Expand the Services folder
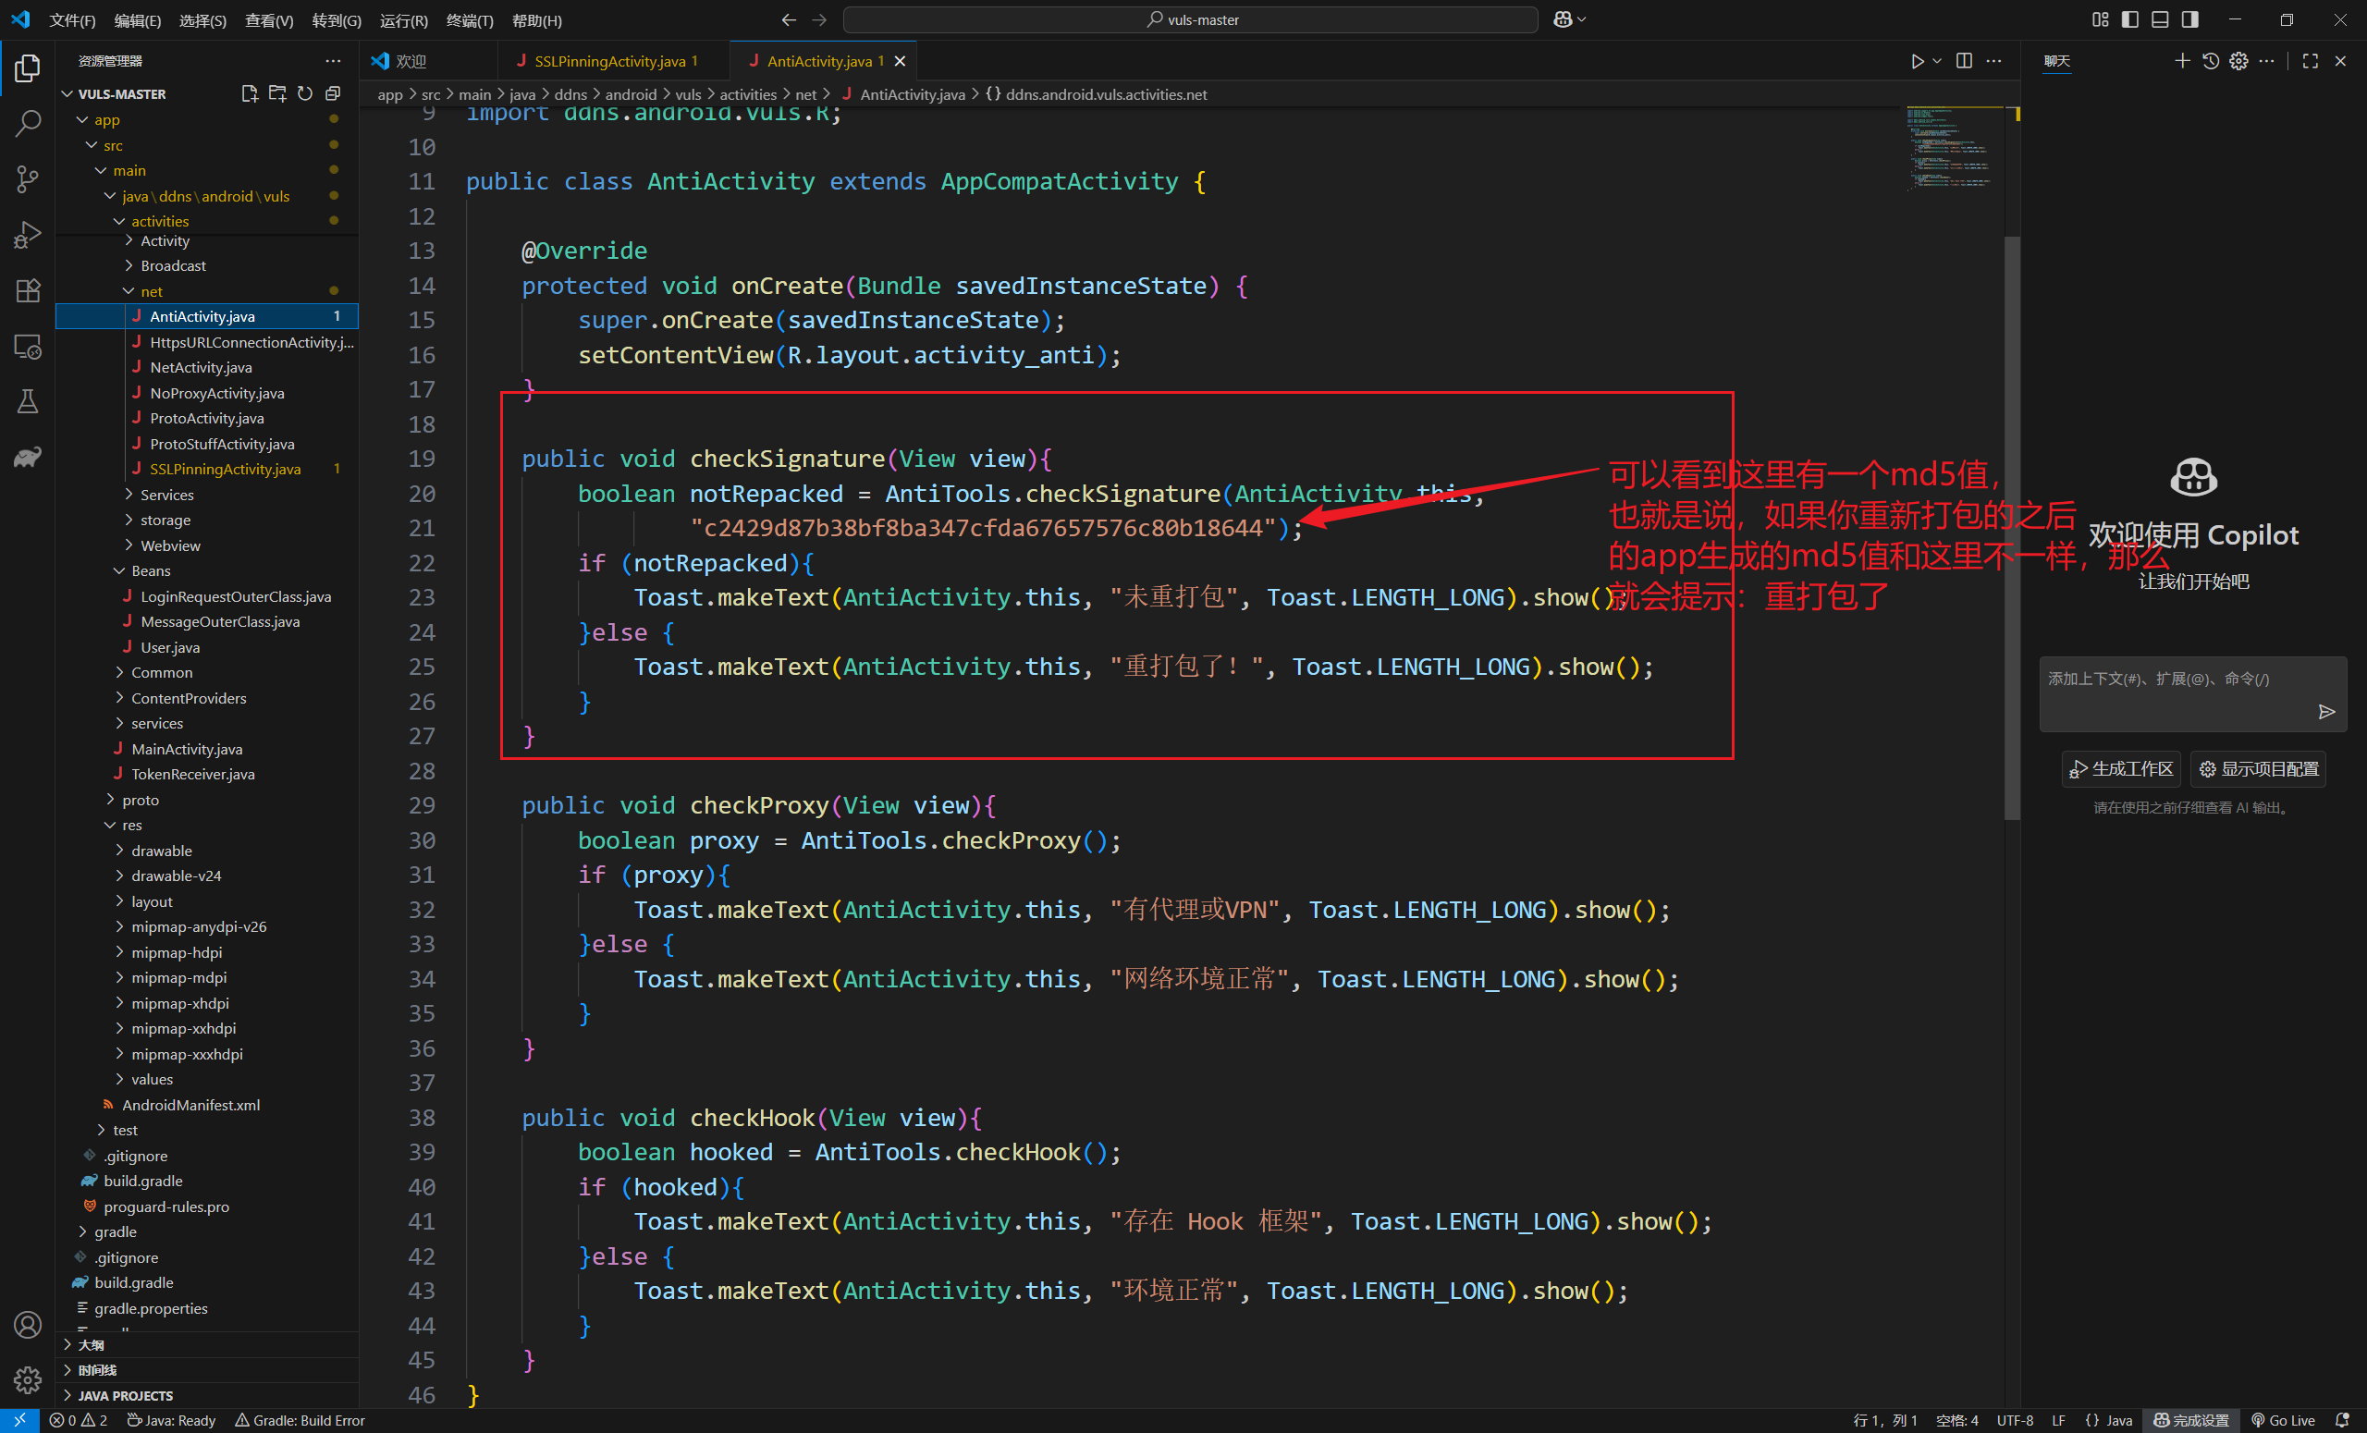 pos(166,495)
